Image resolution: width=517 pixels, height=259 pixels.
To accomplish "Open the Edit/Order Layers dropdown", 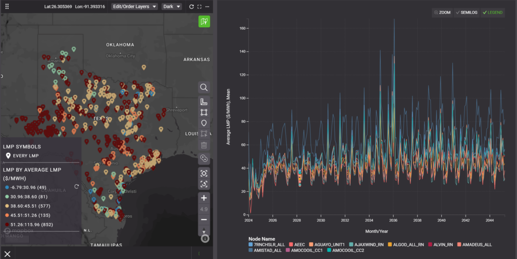I will click(x=134, y=7).
